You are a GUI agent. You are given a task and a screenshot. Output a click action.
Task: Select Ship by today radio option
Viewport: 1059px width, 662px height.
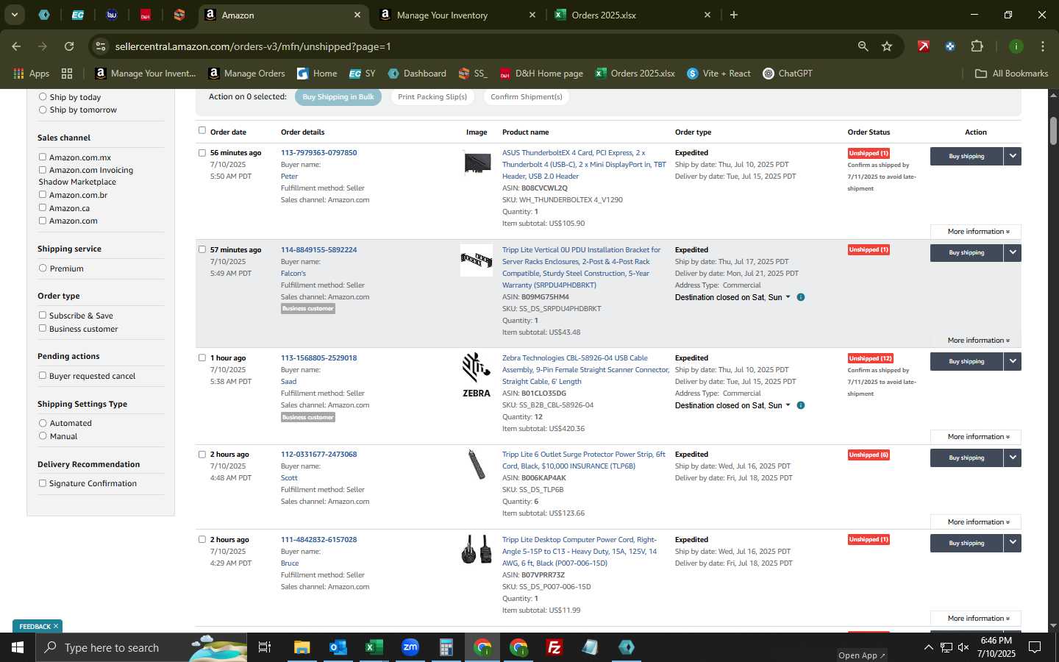(43, 96)
